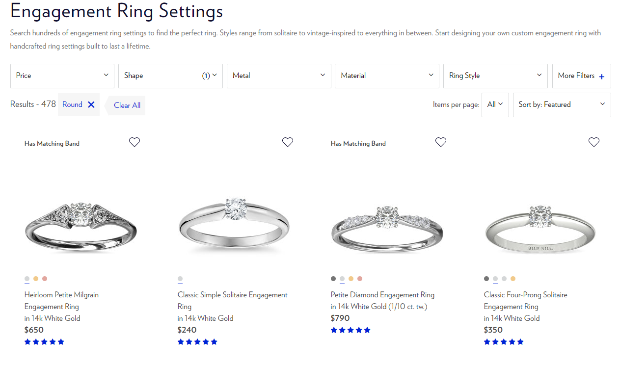Click the plus icon on More Filters

coord(602,77)
